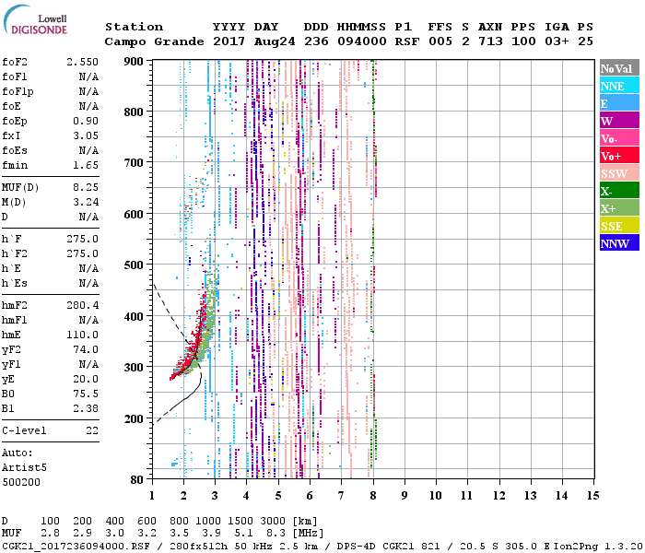Viewport: 645px width, 553px height.
Task: Click the 900 km height axis label
Action: [x=134, y=62]
